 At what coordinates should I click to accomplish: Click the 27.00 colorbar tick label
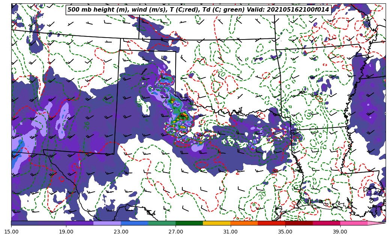(176, 232)
